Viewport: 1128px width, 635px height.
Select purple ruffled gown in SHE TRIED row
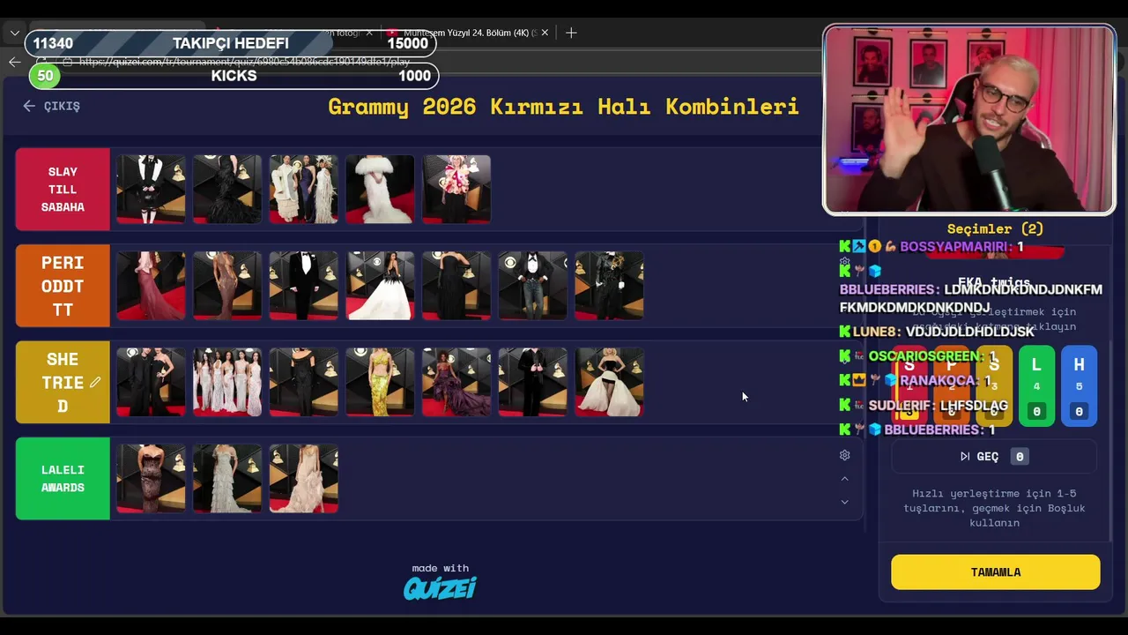coord(456,382)
